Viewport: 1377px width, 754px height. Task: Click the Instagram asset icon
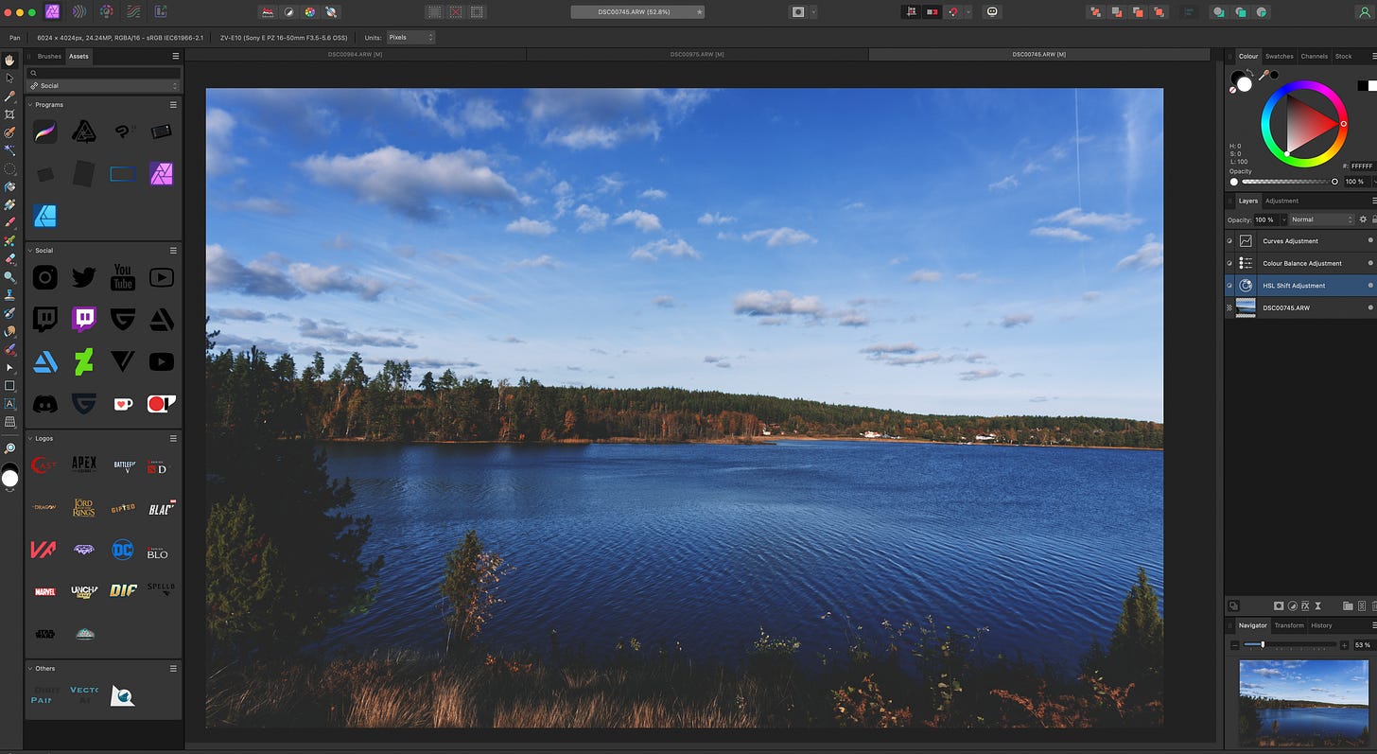tap(44, 277)
